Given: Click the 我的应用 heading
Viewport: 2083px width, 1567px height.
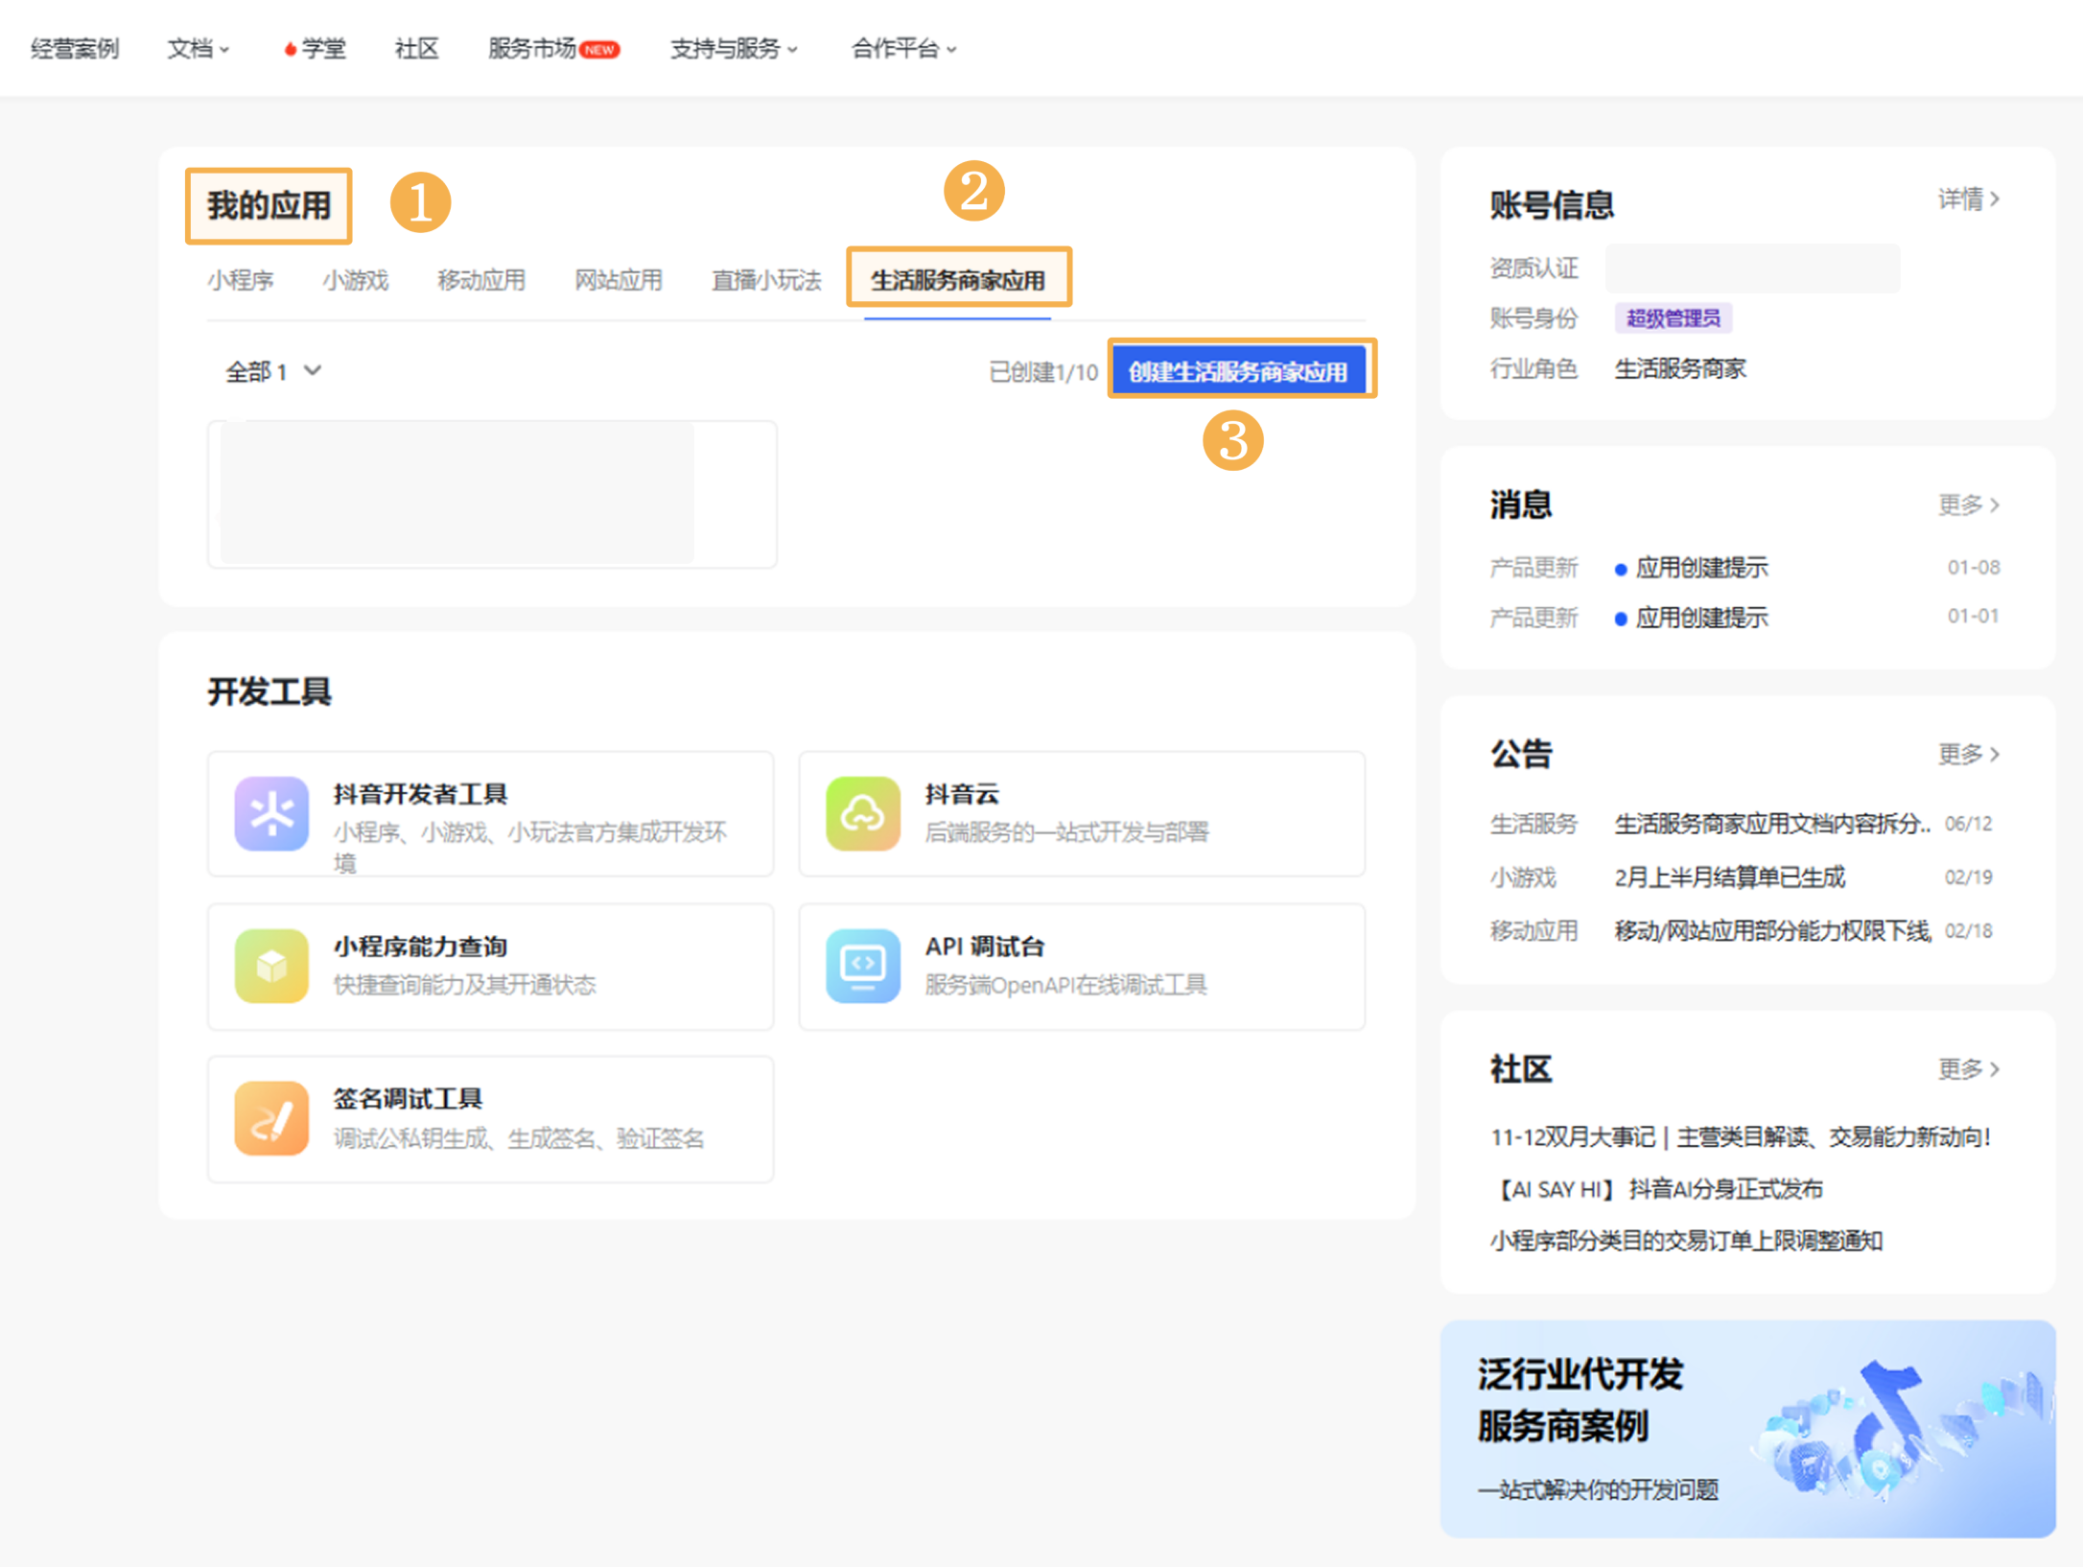Looking at the screenshot, I should (x=269, y=205).
